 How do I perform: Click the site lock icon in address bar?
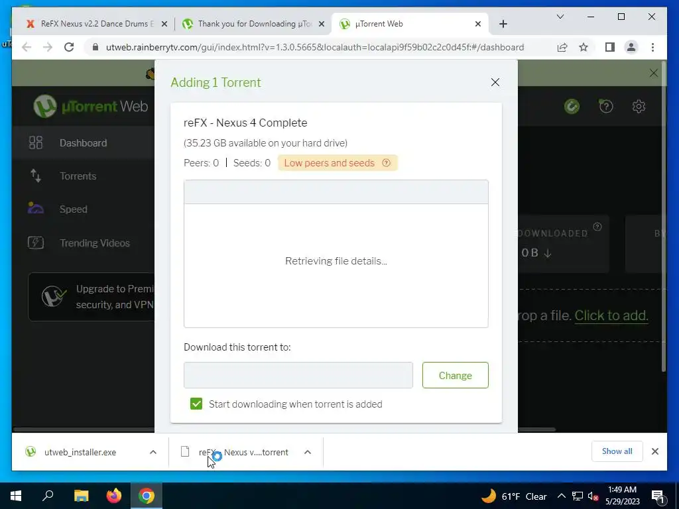(95, 47)
